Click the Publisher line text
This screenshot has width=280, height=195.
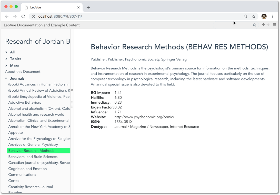pos(138,59)
